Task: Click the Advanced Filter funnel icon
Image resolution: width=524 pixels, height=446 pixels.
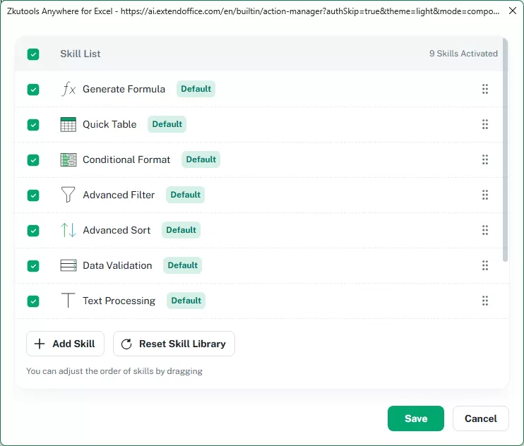Action: [x=69, y=195]
